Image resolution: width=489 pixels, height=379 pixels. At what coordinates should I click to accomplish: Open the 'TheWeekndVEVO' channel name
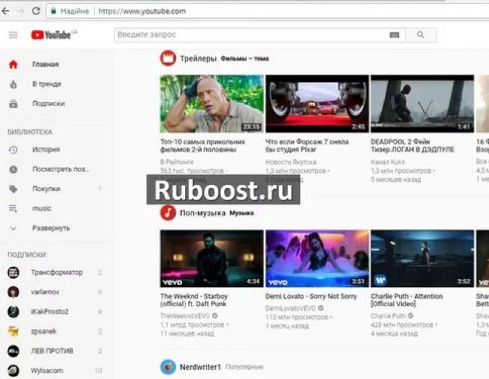[185, 316]
